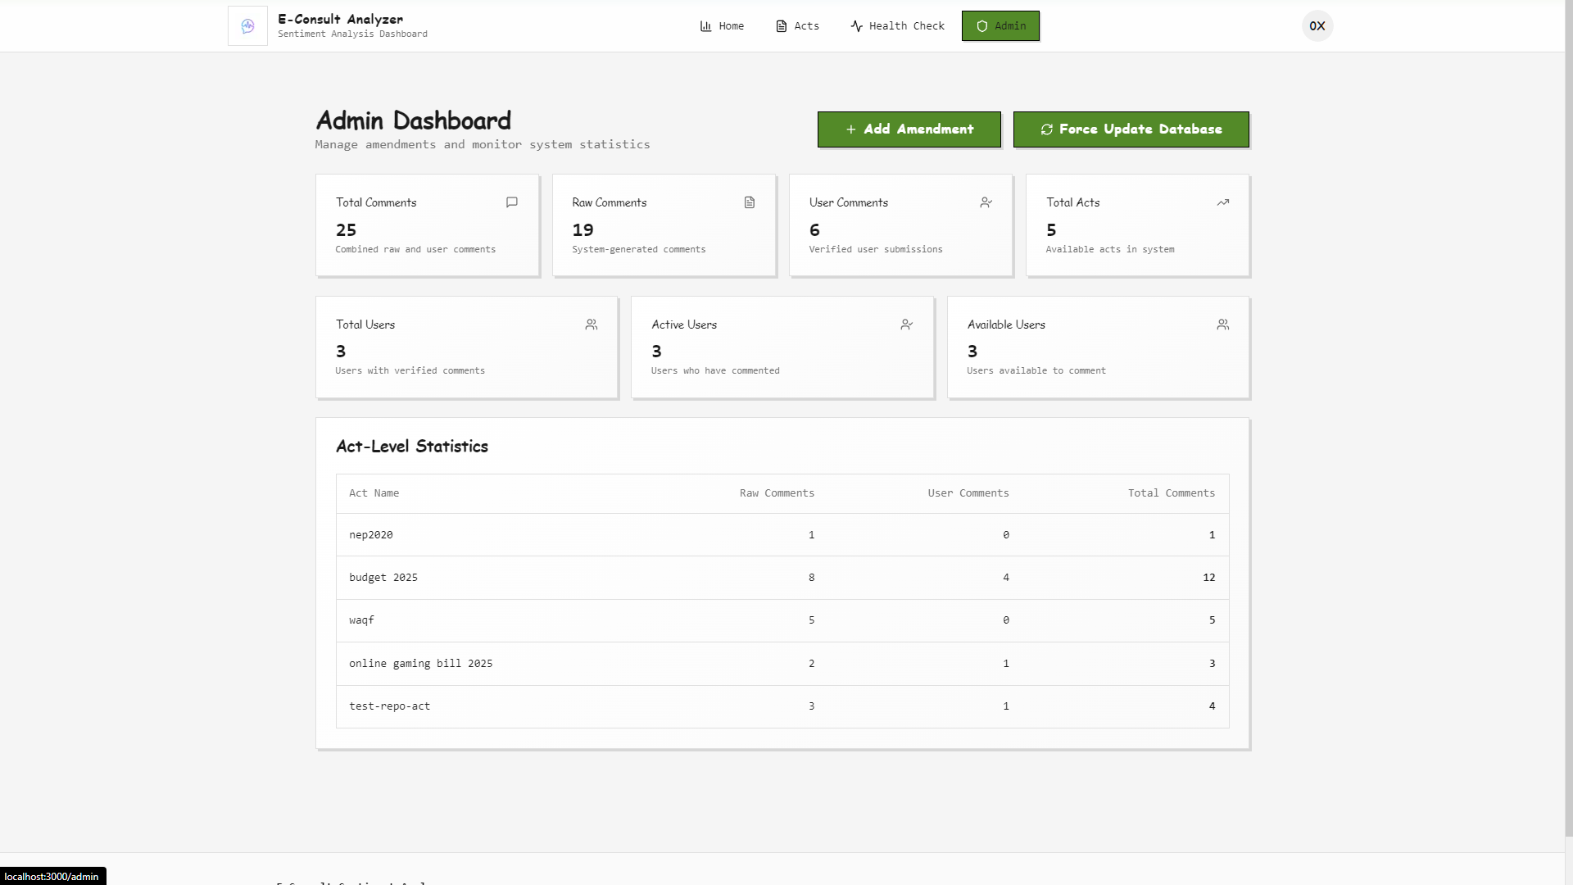Click the Acts document icon

pyautogui.click(x=779, y=25)
